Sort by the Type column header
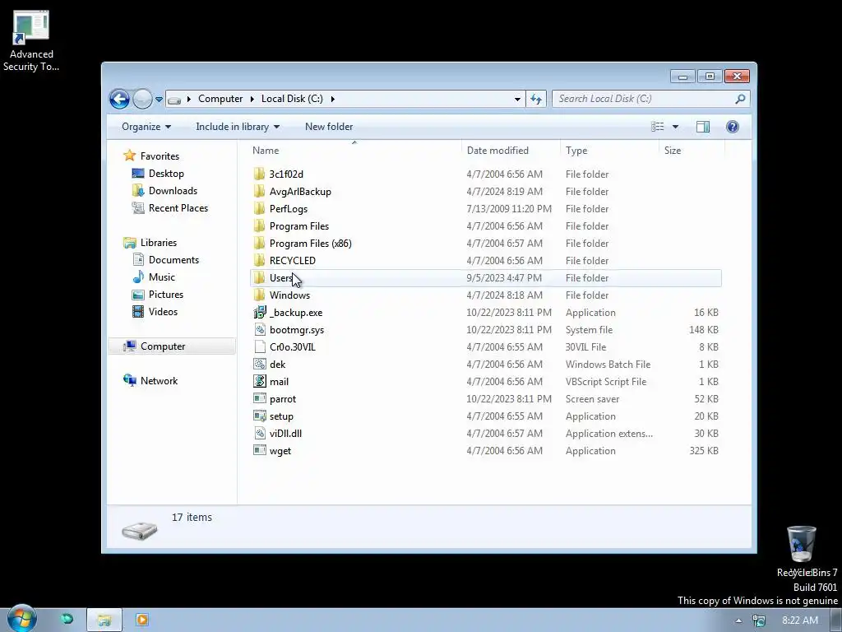 [576, 151]
